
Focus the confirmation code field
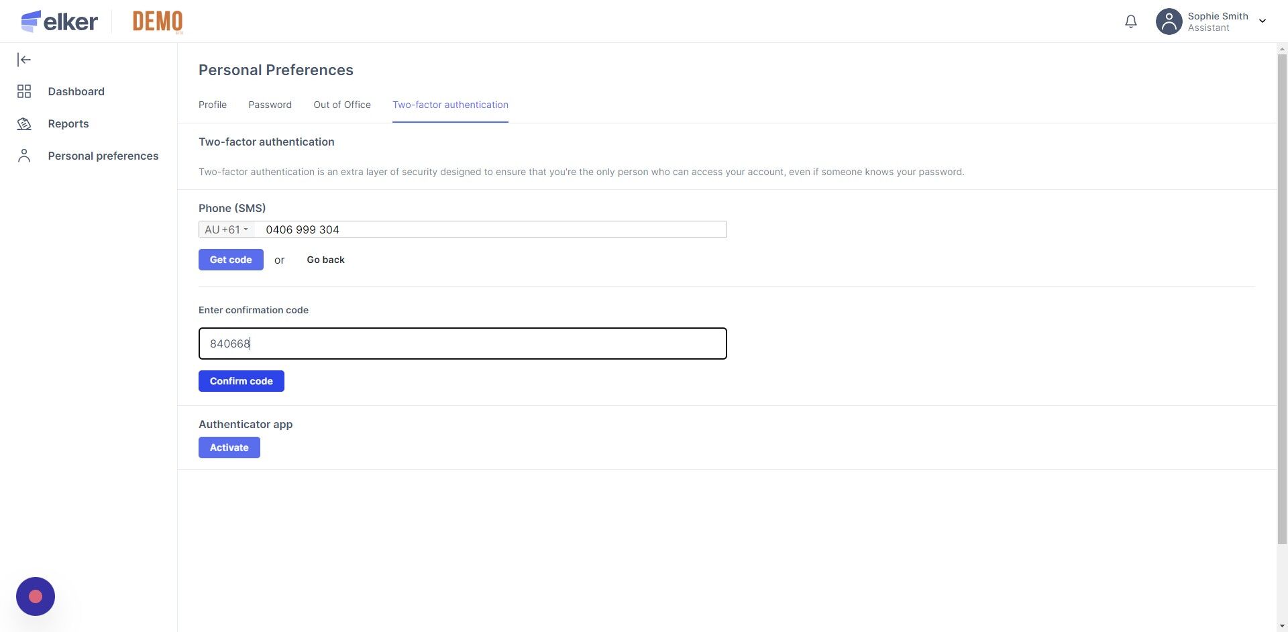point(462,344)
